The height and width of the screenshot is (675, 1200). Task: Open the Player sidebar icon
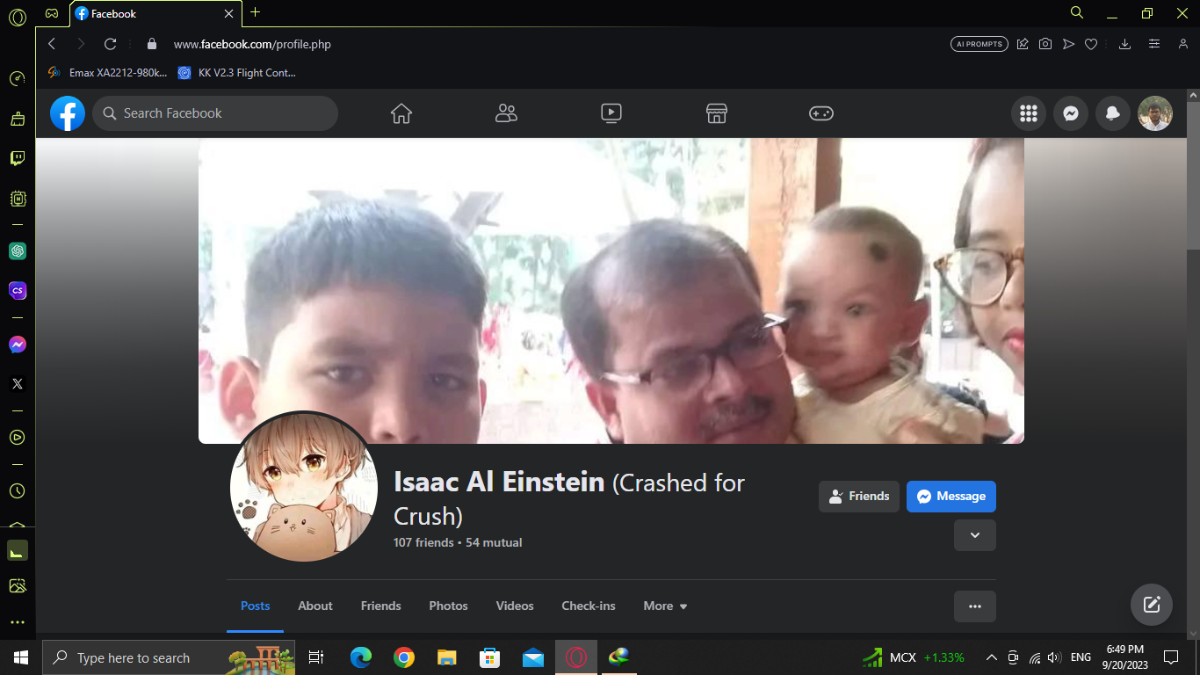tap(18, 437)
